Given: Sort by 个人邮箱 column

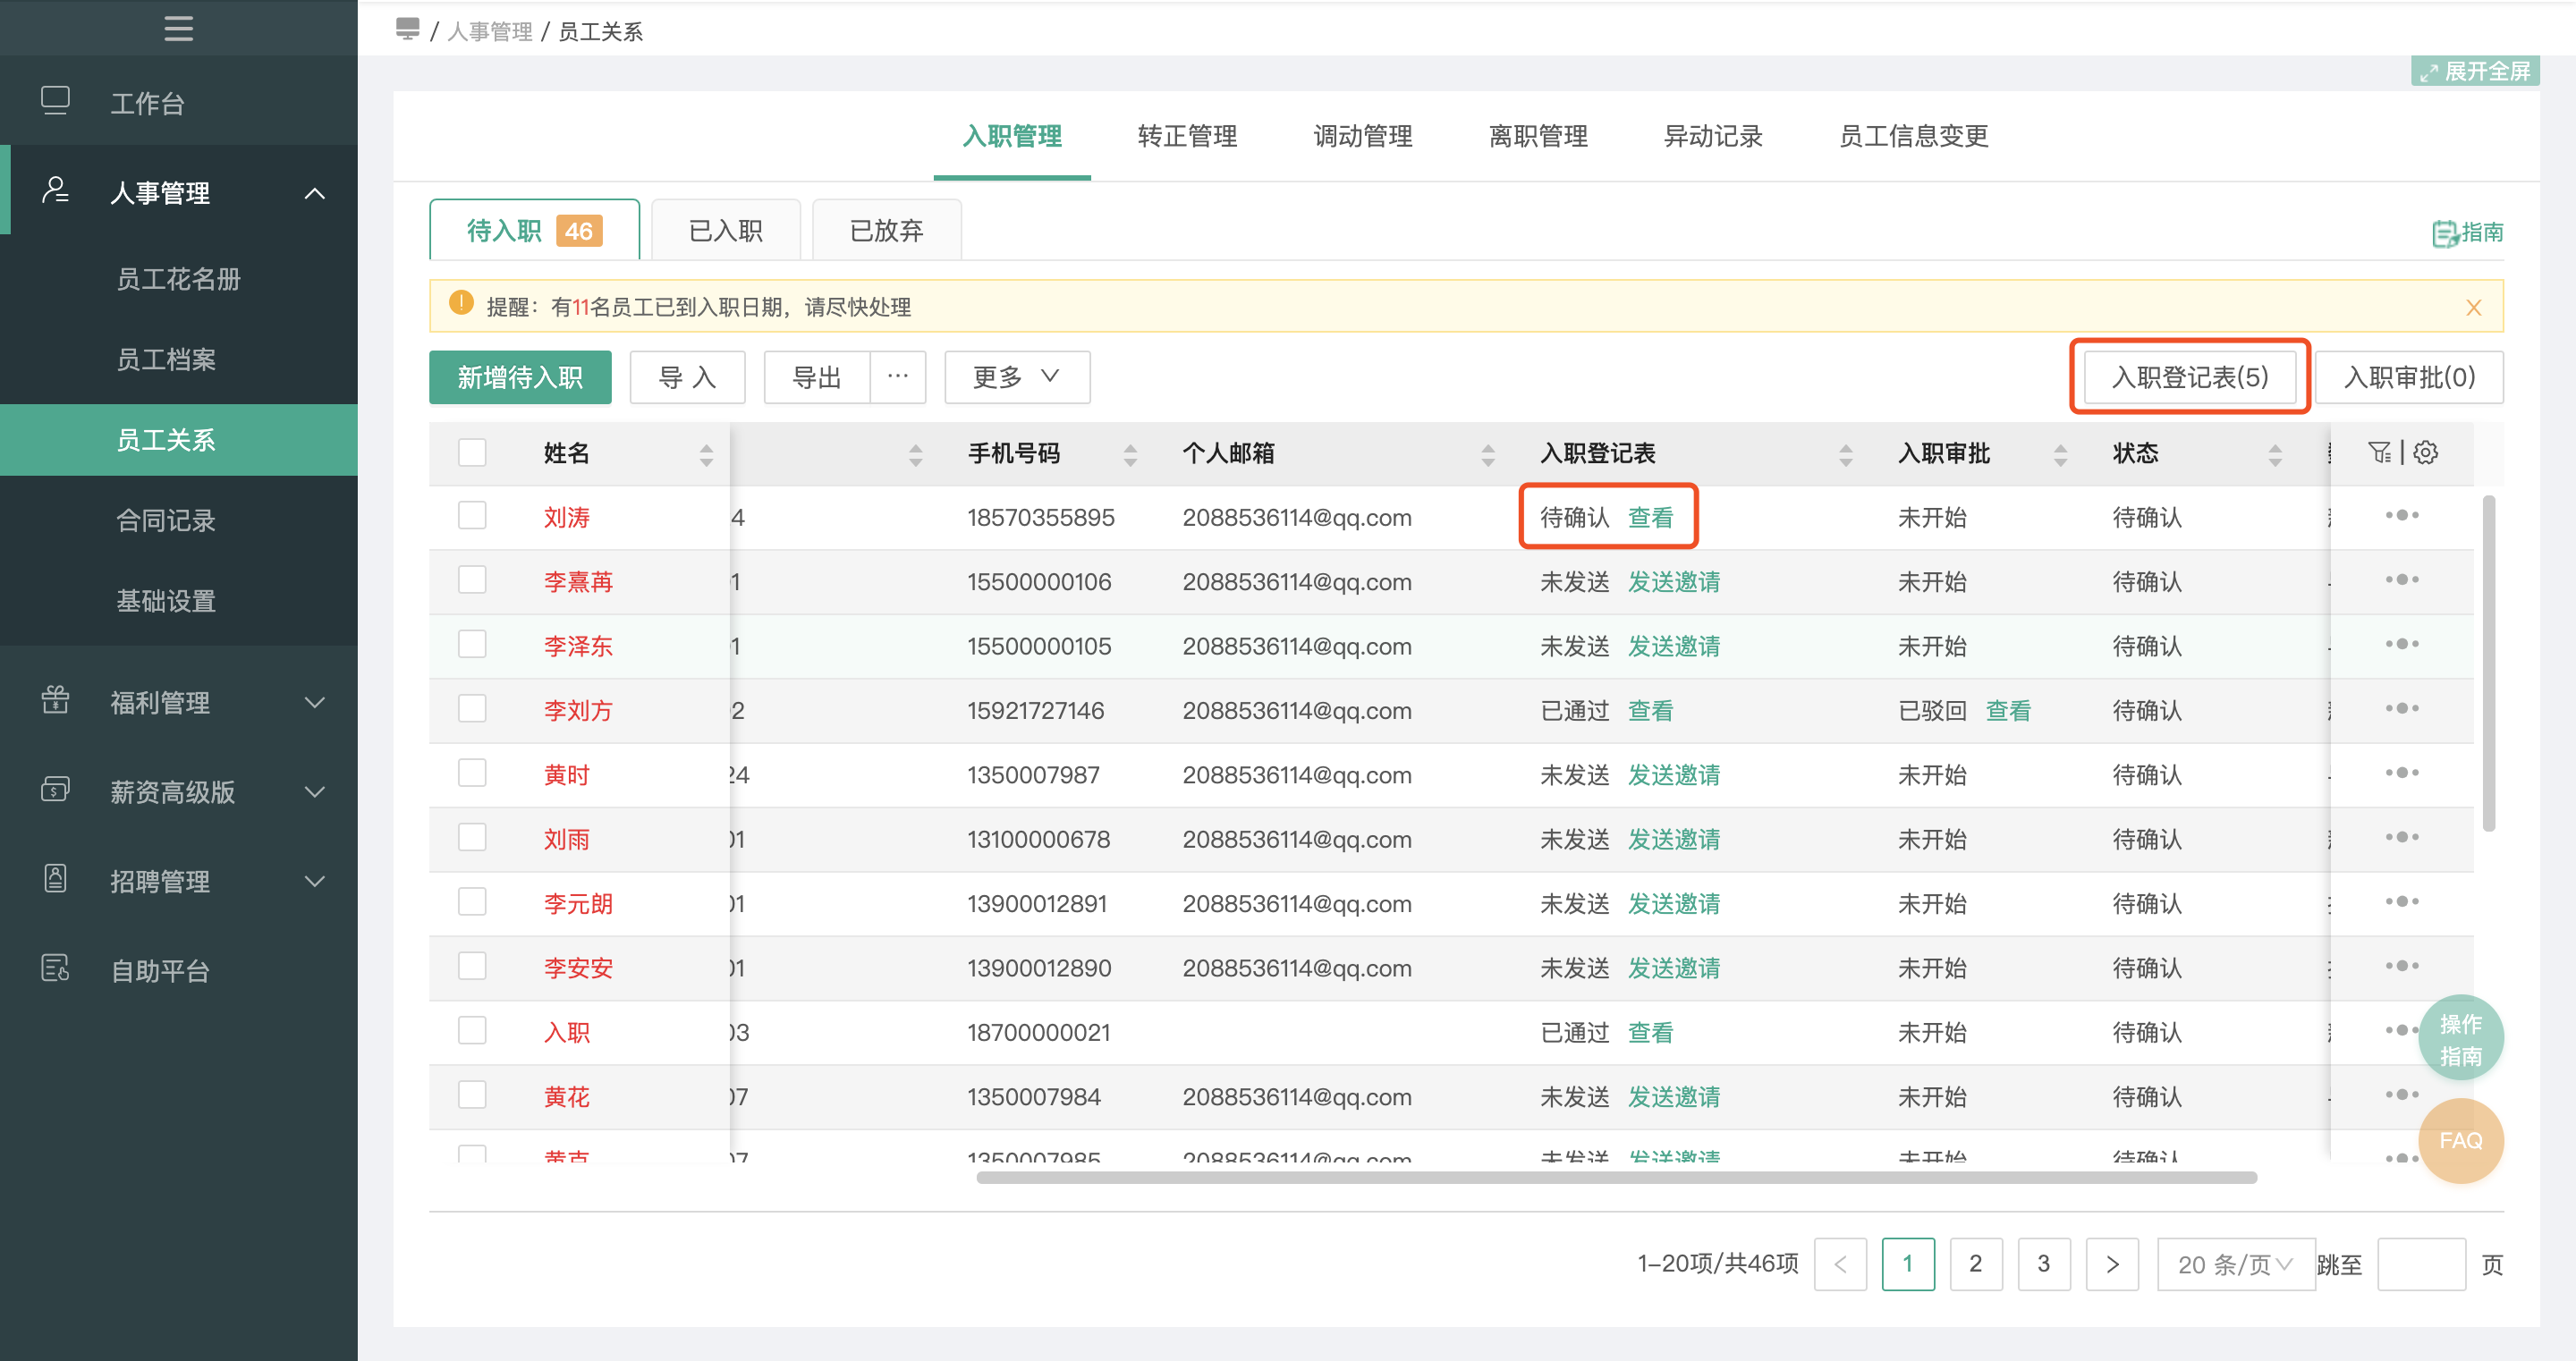Looking at the screenshot, I should [x=1488, y=454].
